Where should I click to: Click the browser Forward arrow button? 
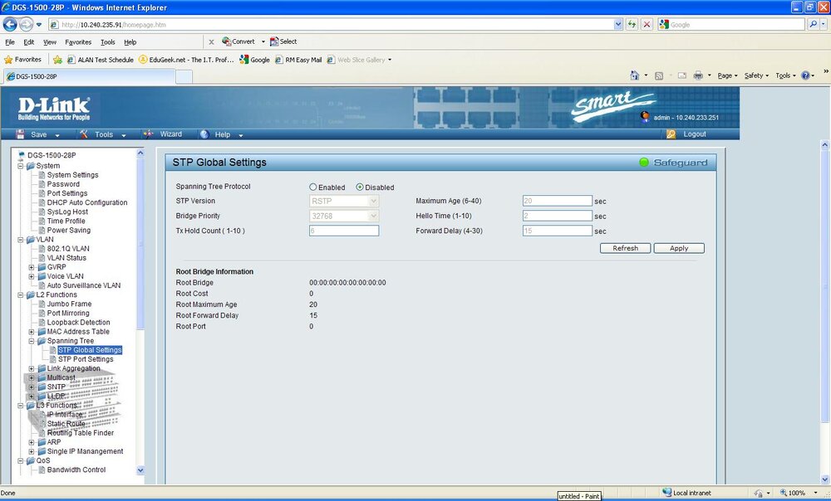[x=26, y=24]
